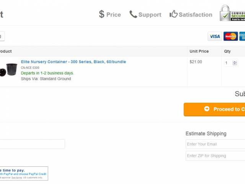Focus the Enter ZIP for Shipping field

pyautogui.click(x=215, y=156)
